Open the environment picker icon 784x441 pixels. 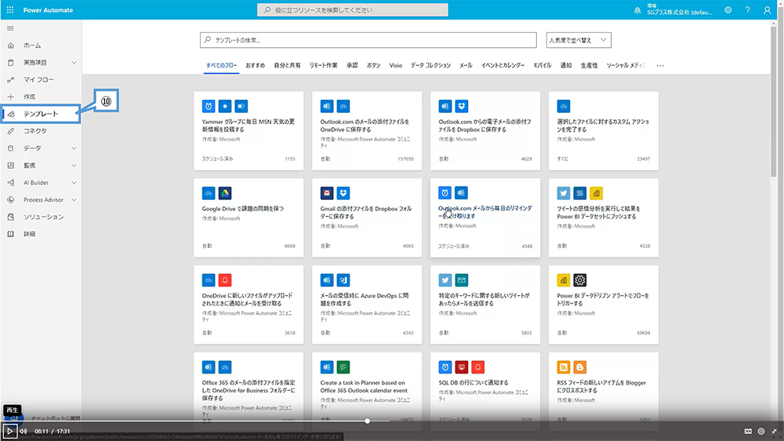coord(637,10)
